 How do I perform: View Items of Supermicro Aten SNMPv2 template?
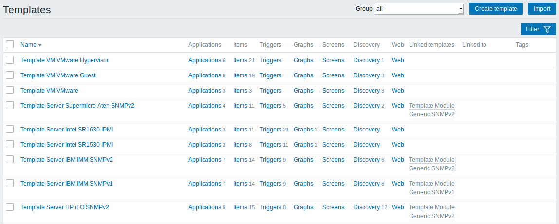(x=240, y=106)
